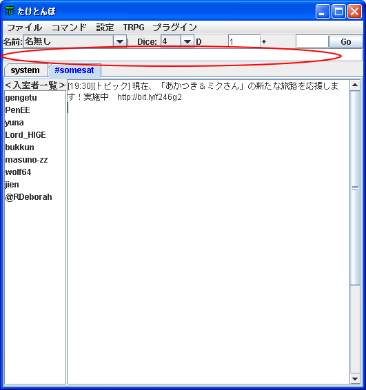366x390 pixels.
Task: Click the circled chat message input field
Action: [x=183, y=55]
